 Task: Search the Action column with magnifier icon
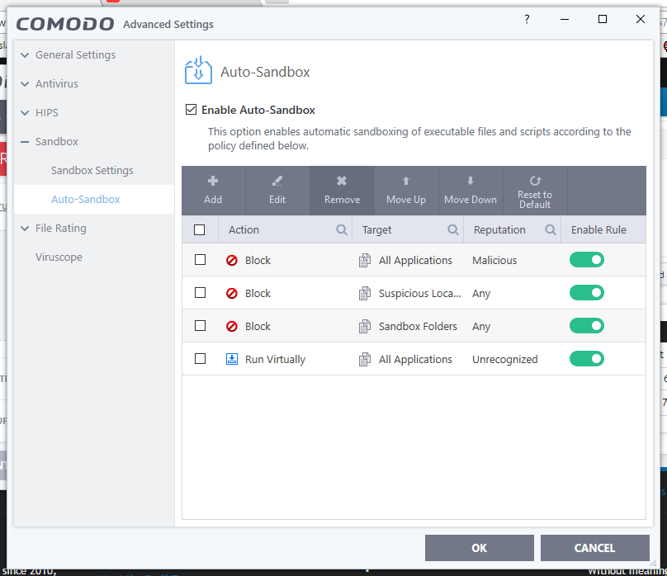coord(341,229)
